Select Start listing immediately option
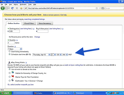The height and width of the screenshot is (95, 124). click(10, 51)
